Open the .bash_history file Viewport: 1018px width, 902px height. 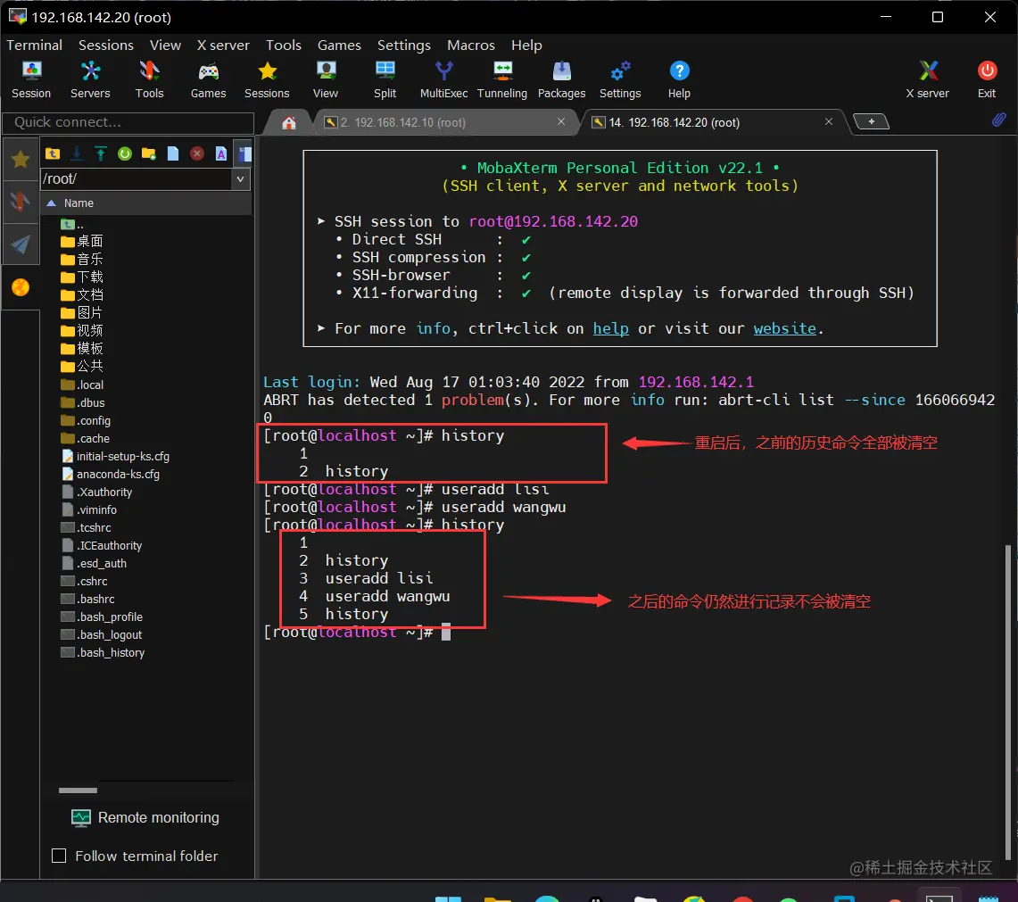[111, 652]
